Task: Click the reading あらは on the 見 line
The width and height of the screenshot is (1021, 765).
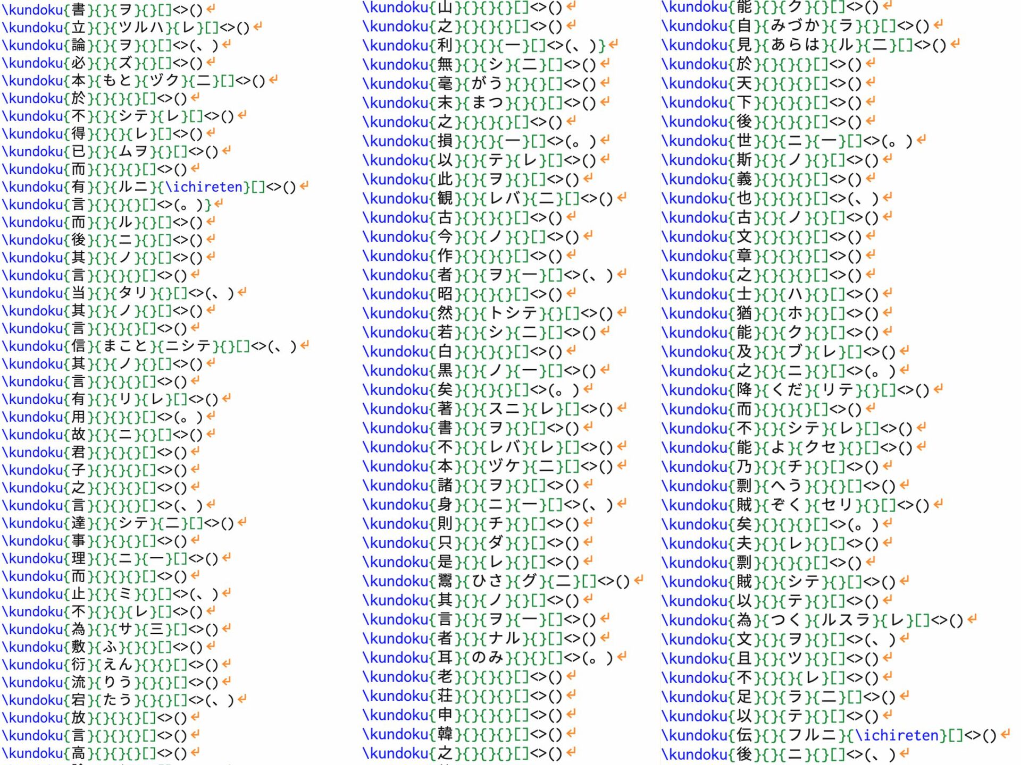Action: (794, 45)
